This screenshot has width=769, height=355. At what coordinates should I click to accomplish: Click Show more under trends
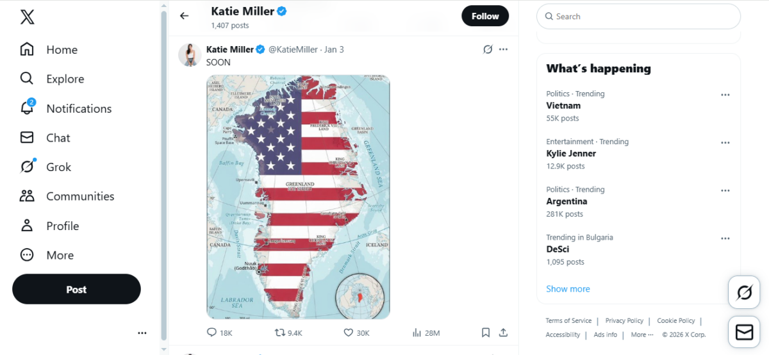pos(568,289)
